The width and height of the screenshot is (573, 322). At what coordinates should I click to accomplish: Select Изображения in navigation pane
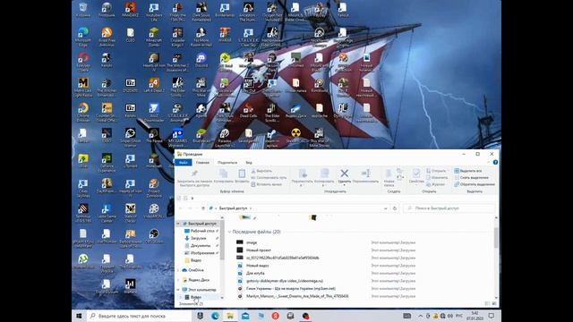pyautogui.click(x=201, y=252)
